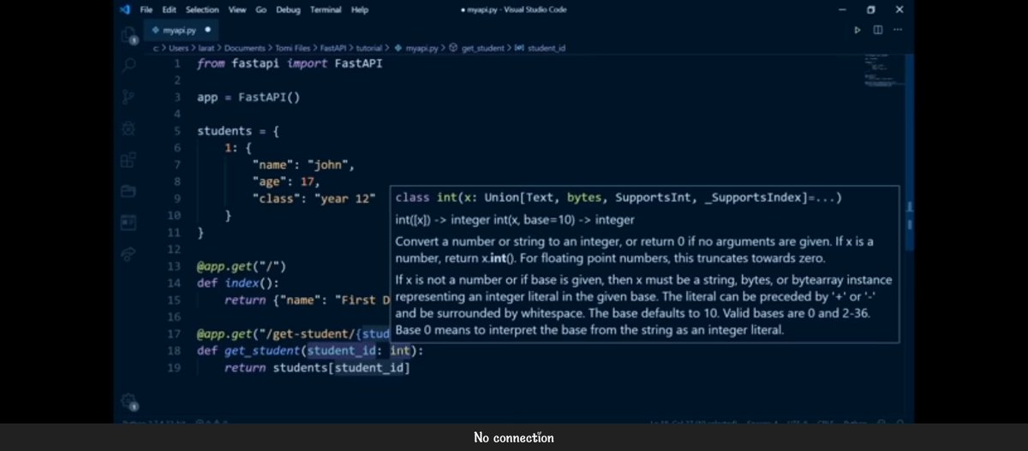Click 'def index():' on line 14

(x=237, y=282)
